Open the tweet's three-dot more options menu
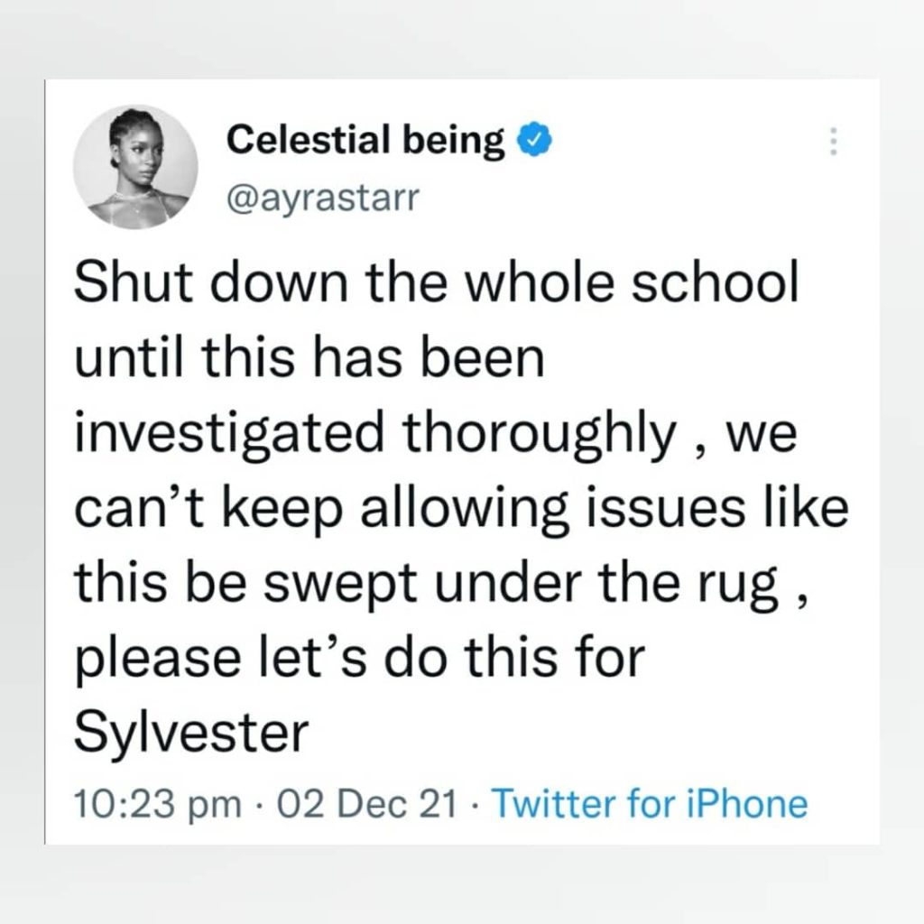 tap(833, 143)
